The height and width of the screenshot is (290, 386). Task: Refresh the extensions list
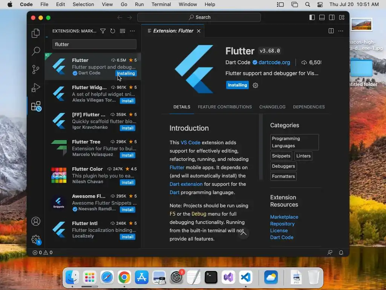[x=112, y=31]
